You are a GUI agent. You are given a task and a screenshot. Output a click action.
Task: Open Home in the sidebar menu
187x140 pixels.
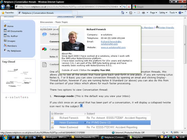click(10, 26)
